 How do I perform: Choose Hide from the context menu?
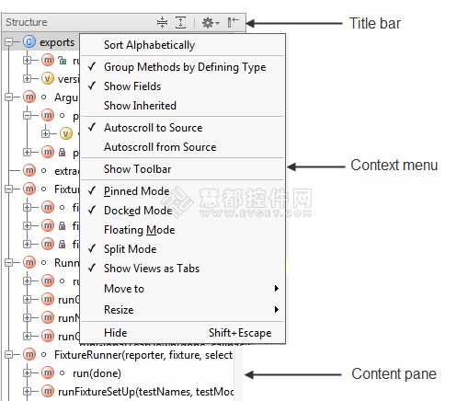pyautogui.click(x=183, y=333)
